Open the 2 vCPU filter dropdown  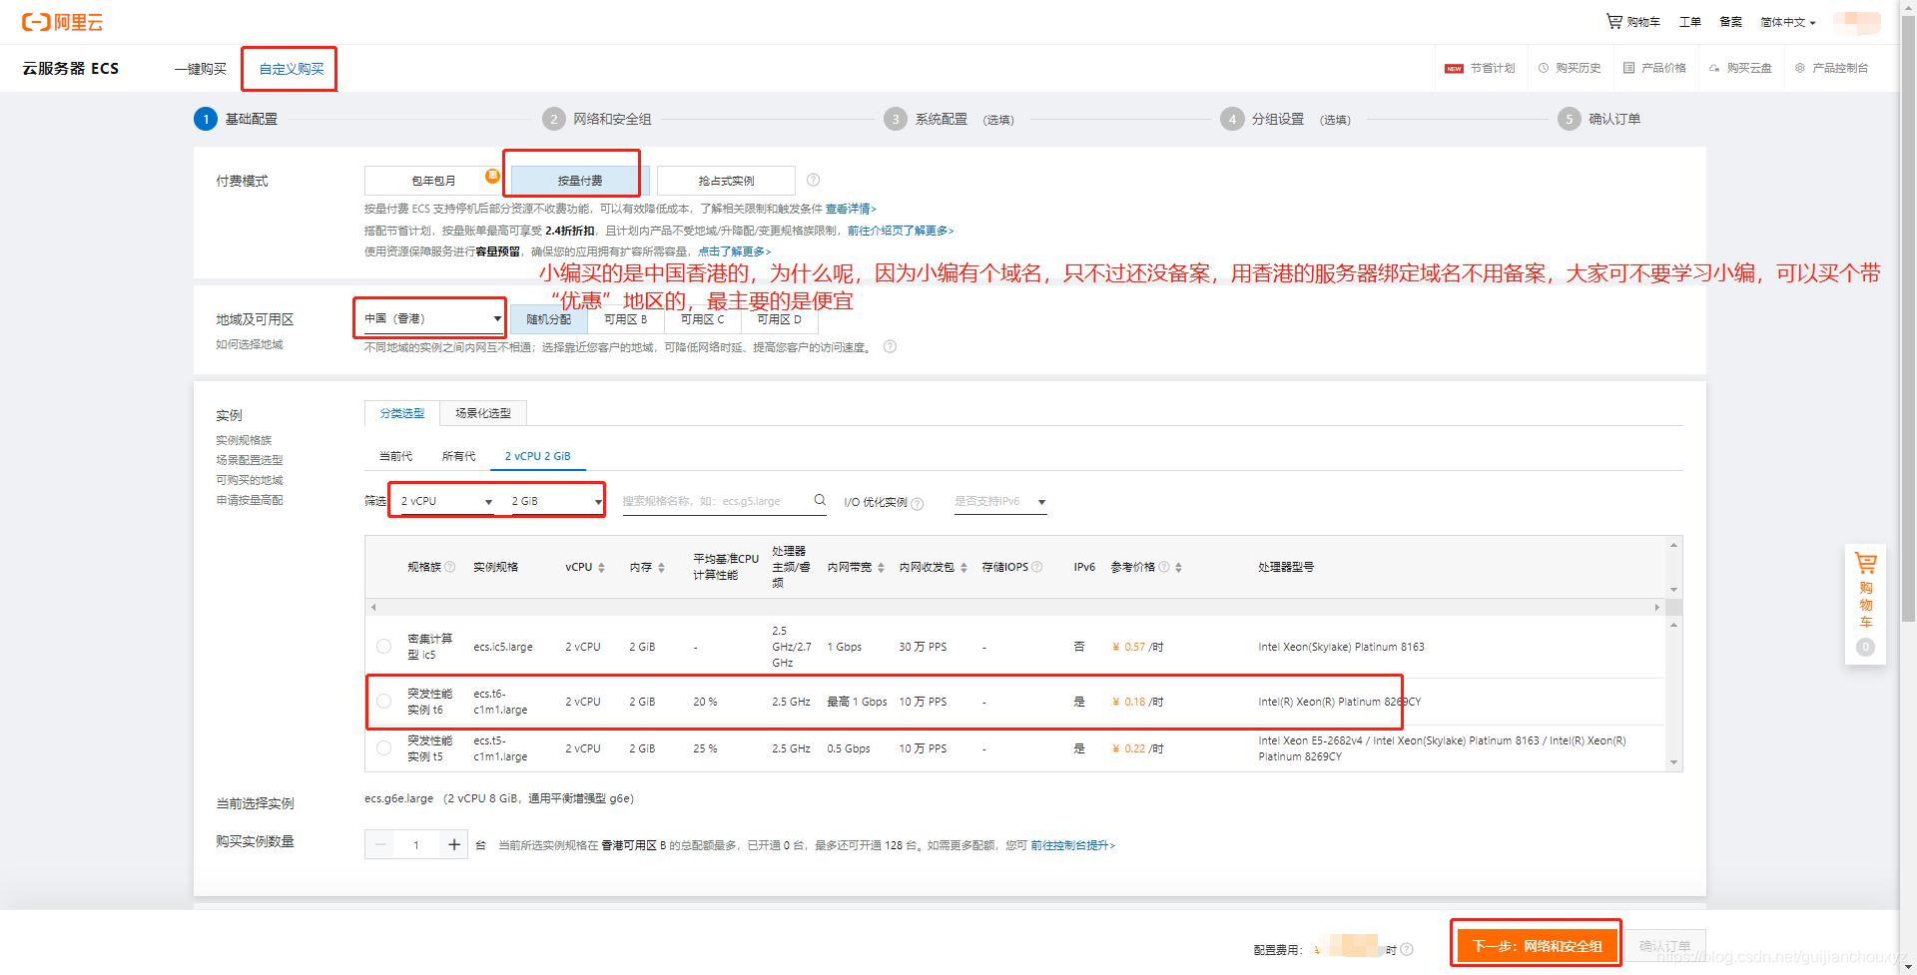tap(445, 501)
